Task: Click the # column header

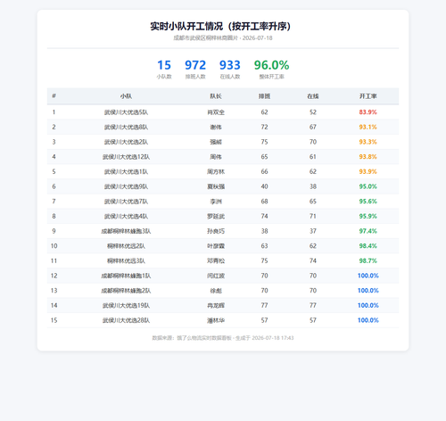Action: (x=54, y=95)
